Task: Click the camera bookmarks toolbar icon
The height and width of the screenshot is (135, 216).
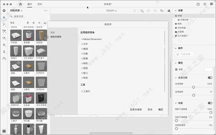Action: 162,10
